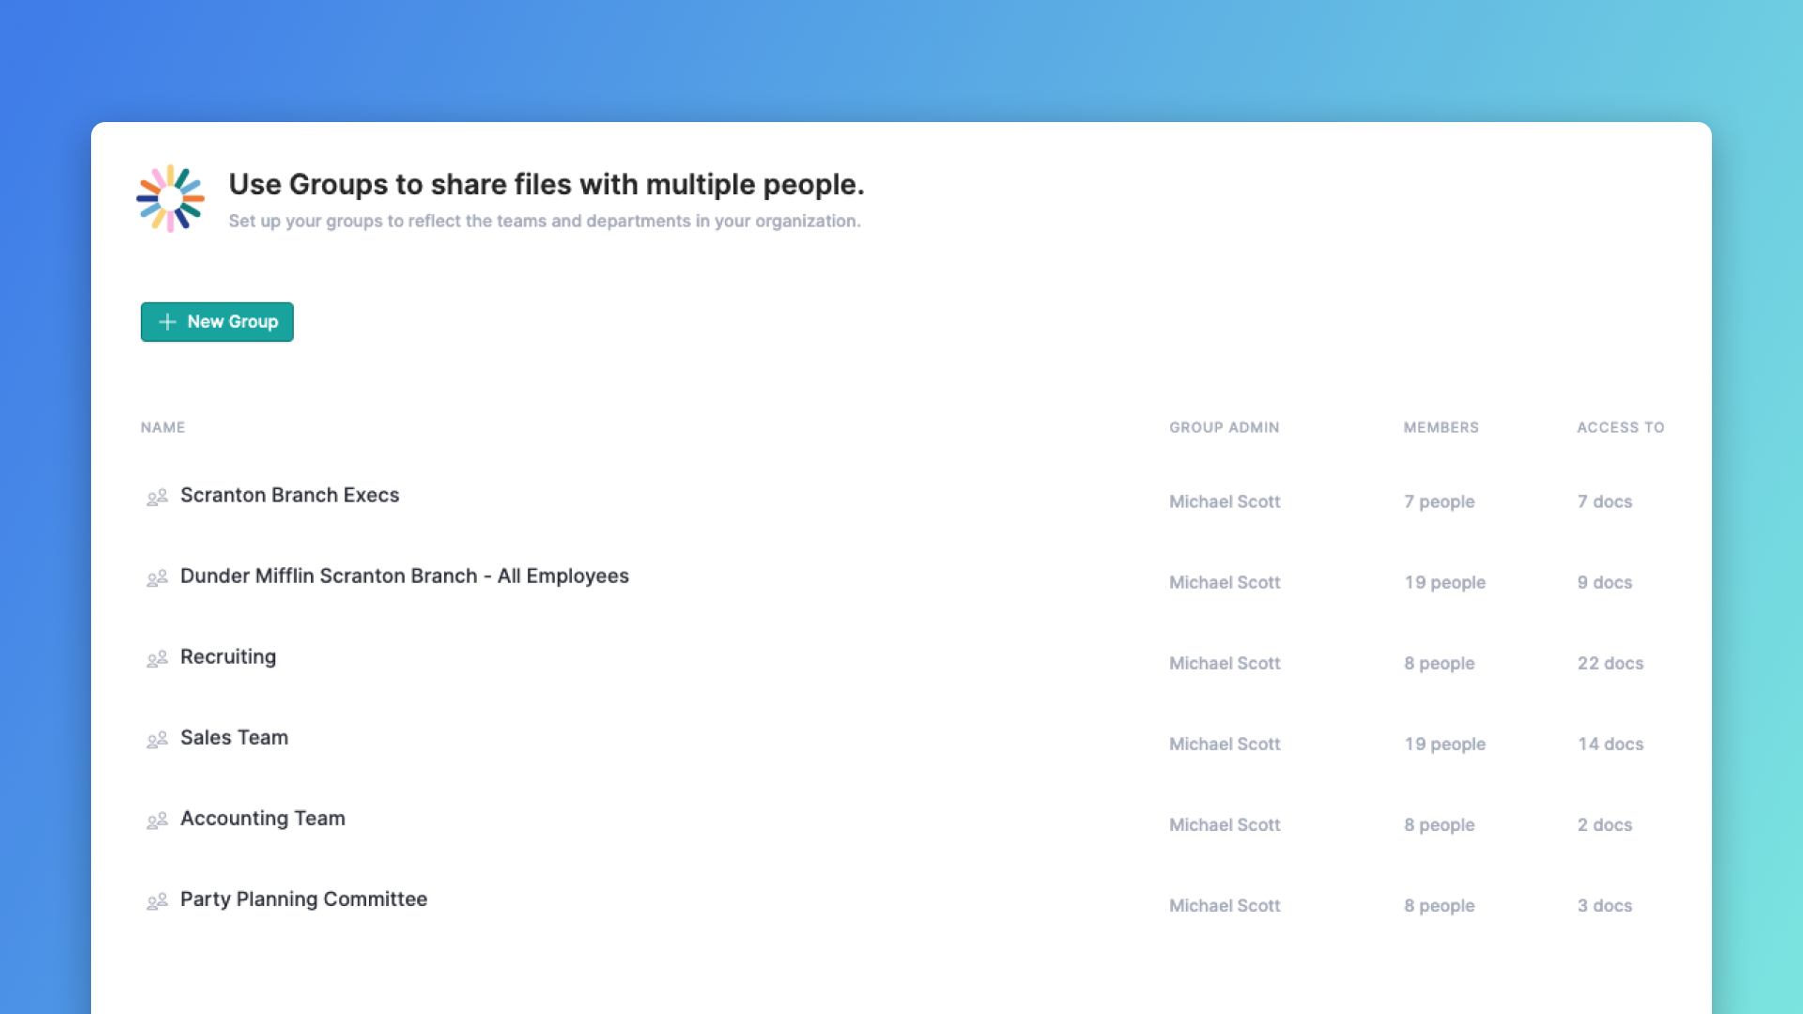Viewport: 1803px width, 1014px height.
Task: Click 19 people in the Sales Team row
Action: click(x=1444, y=744)
